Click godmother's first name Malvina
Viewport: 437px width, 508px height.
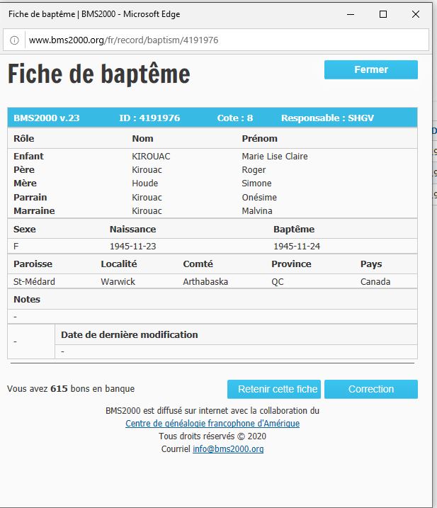pyautogui.click(x=257, y=211)
